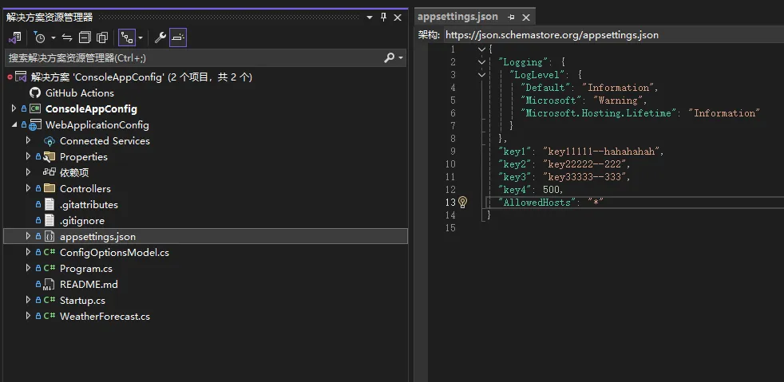Viewport: 784px width, 382px height.
Task: Expand the 依赖项 dependencies node
Action: [x=28, y=173]
